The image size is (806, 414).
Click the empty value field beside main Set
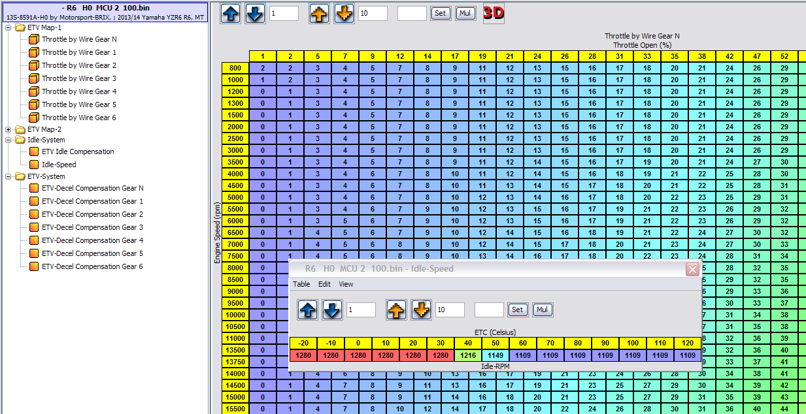(x=412, y=13)
